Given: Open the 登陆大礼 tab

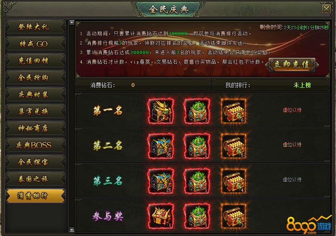Looking at the screenshot, I should pos(35,27).
